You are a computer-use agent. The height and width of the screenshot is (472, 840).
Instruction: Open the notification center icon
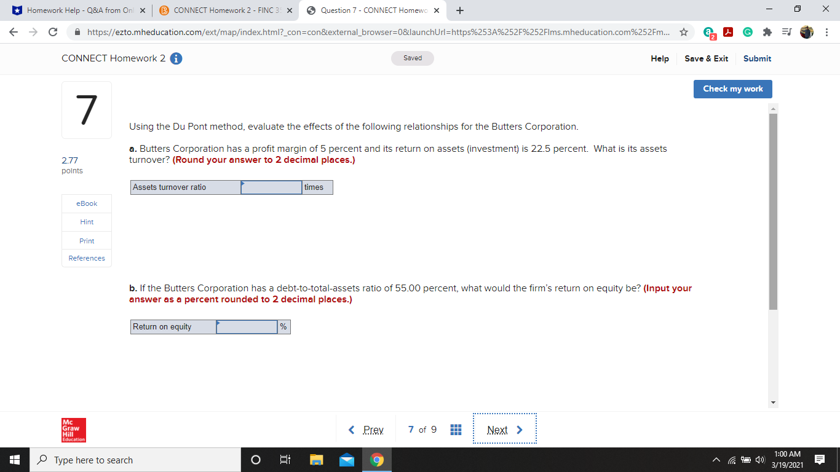click(819, 460)
